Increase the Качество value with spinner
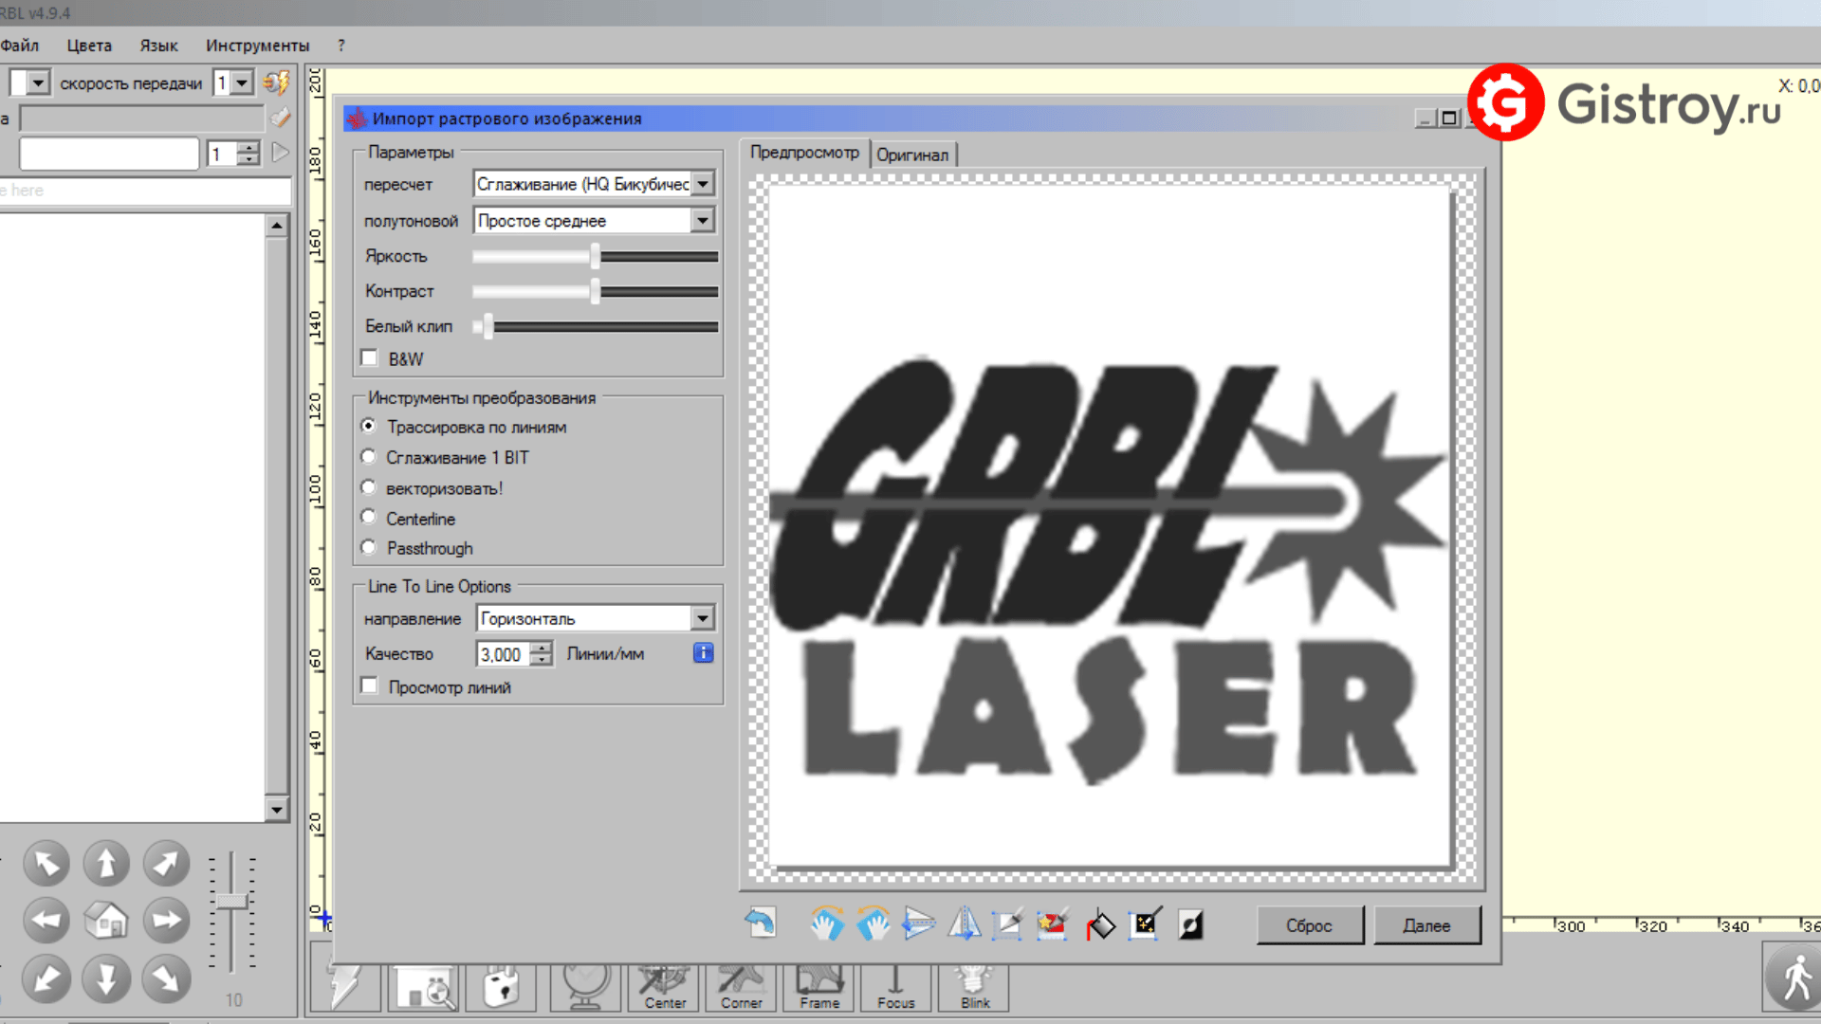The image size is (1821, 1024). coord(542,648)
